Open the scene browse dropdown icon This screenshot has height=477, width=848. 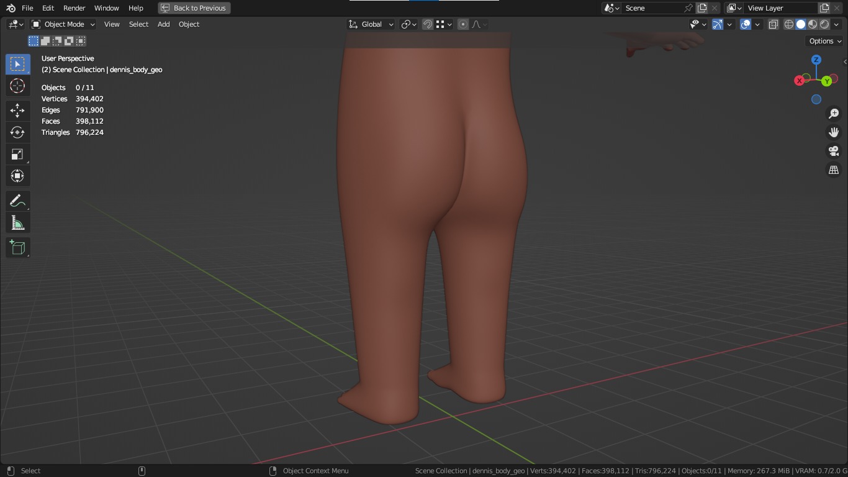612,8
